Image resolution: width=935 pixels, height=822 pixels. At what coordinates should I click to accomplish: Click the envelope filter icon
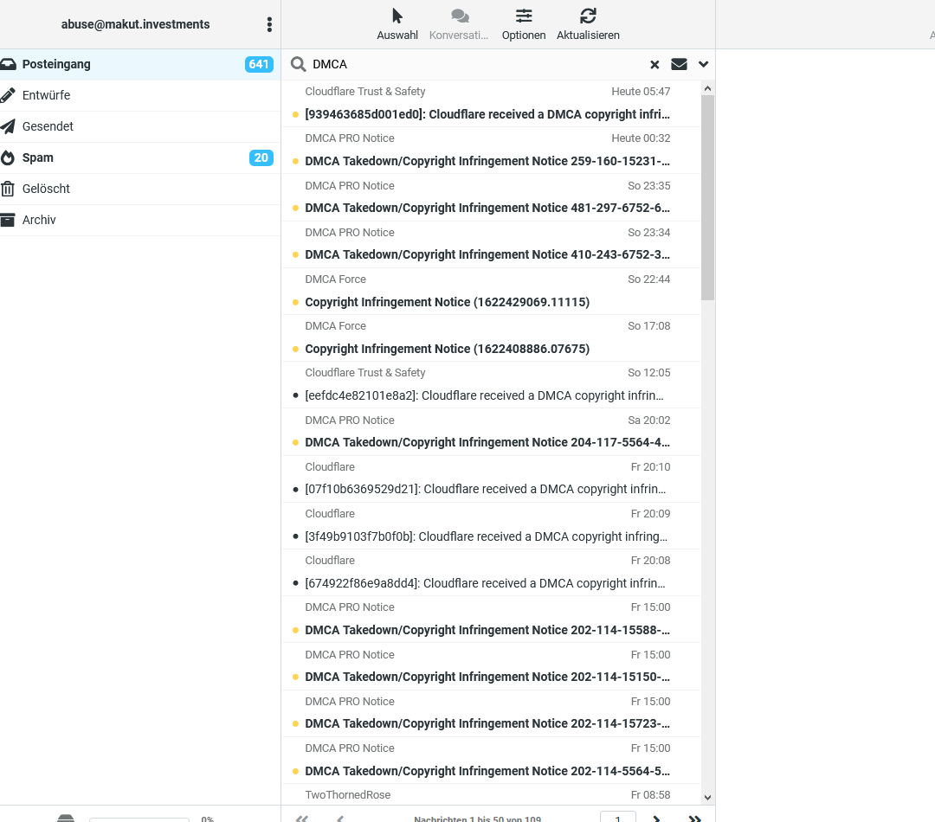(x=679, y=64)
